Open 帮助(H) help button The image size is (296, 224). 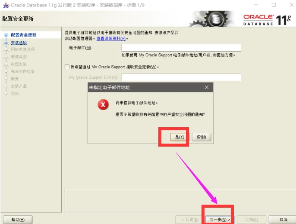(18, 220)
